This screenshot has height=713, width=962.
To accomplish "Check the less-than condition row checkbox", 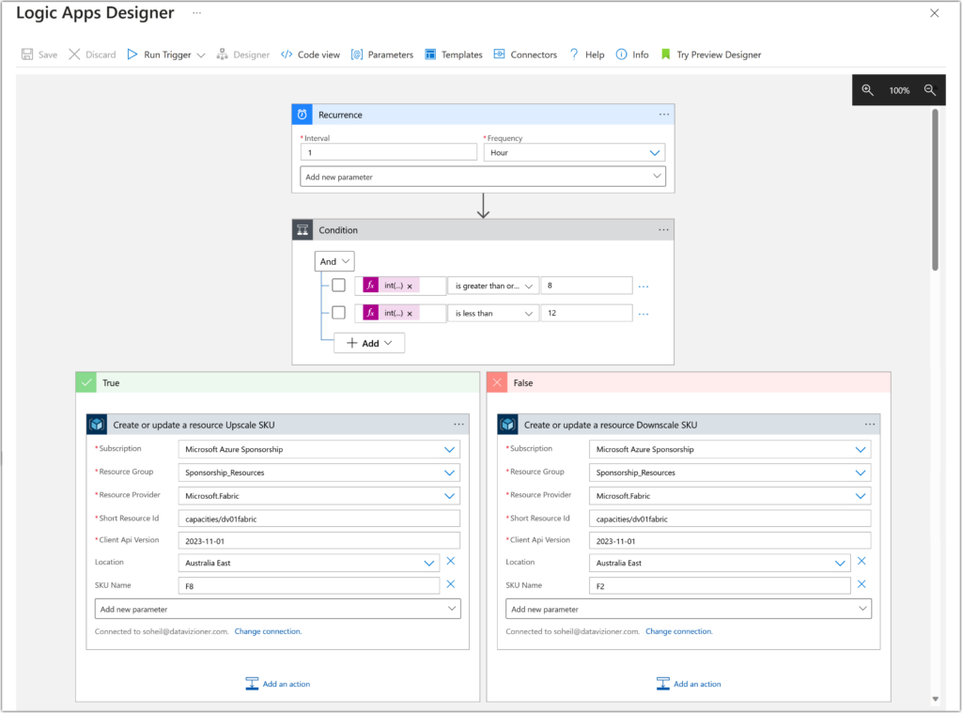I will pos(338,313).
